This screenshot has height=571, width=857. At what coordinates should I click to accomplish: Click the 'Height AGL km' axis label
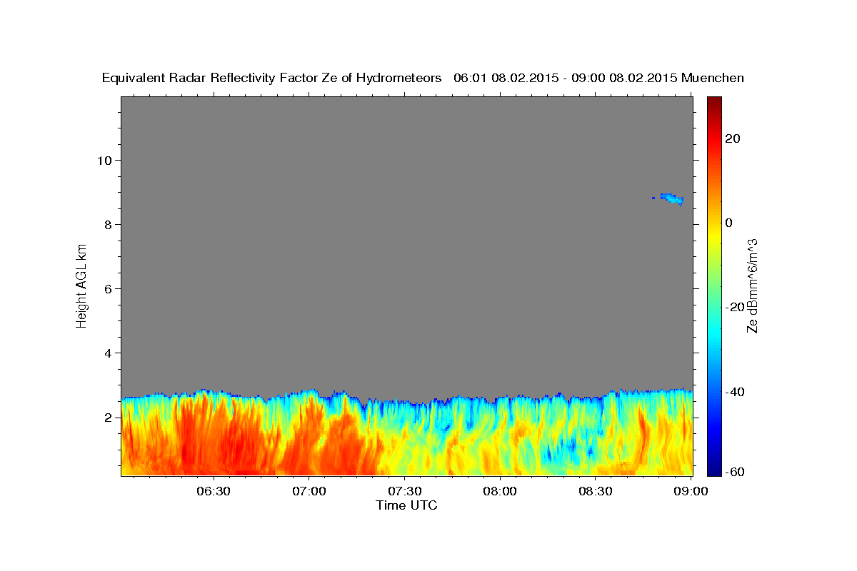pos(81,285)
